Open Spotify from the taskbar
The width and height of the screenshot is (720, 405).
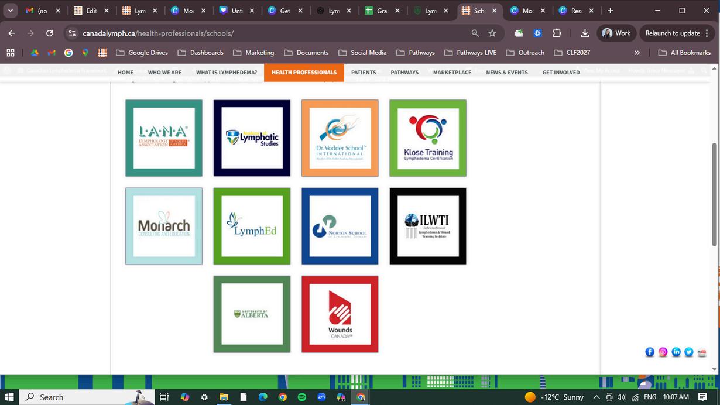[302, 397]
